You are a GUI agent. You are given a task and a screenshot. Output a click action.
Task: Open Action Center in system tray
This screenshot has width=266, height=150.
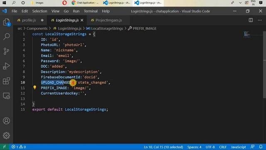click(261, 3)
